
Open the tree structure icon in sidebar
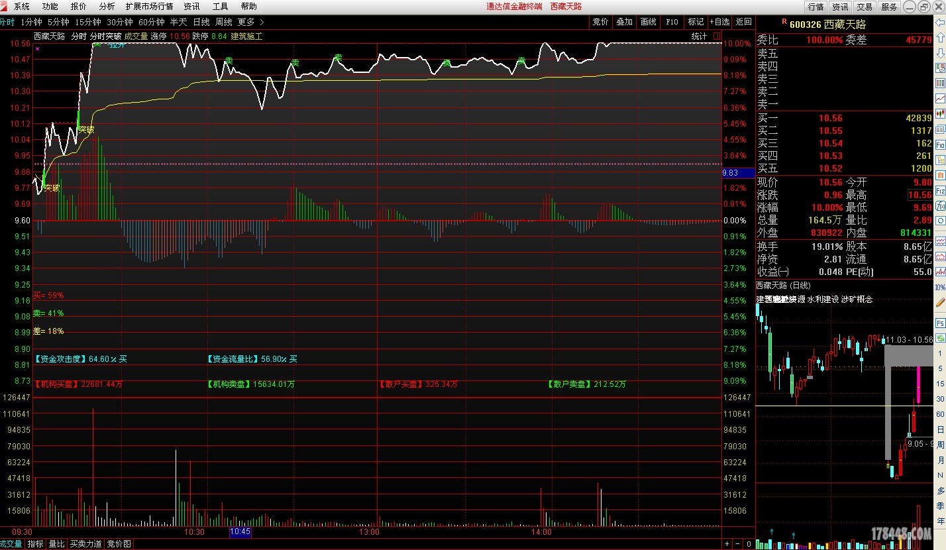(x=940, y=160)
